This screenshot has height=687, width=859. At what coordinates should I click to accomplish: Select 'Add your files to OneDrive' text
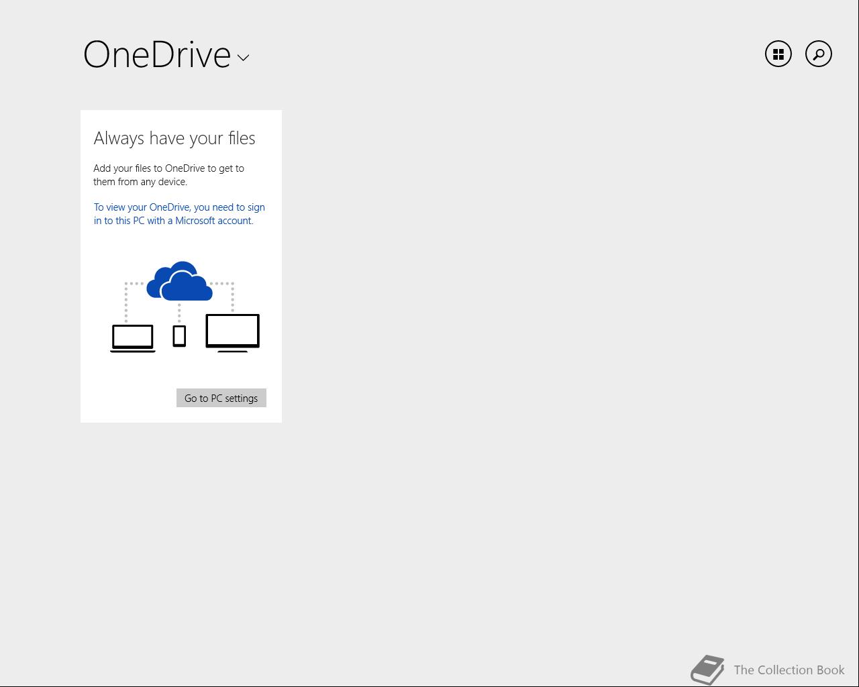pyautogui.click(x=168, y=175)
